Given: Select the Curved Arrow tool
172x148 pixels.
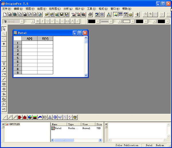Looking at the screenshot, I should (4, 74).
